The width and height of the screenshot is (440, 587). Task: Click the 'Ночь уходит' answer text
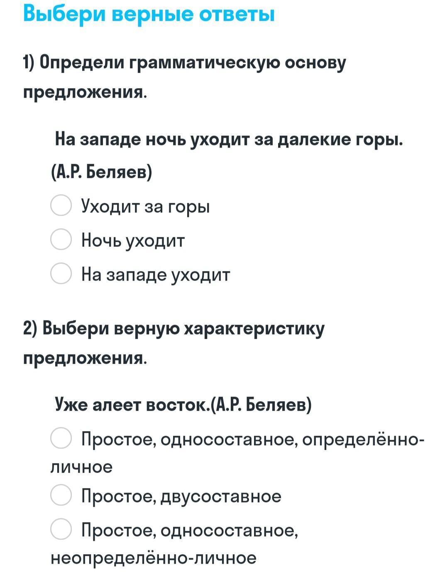(133, 240)
